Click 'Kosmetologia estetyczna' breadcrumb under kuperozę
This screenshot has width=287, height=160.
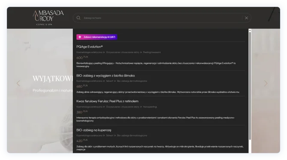point(90,136)
